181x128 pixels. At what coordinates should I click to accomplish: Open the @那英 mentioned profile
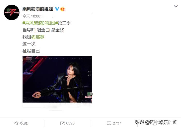pos(38,37)
